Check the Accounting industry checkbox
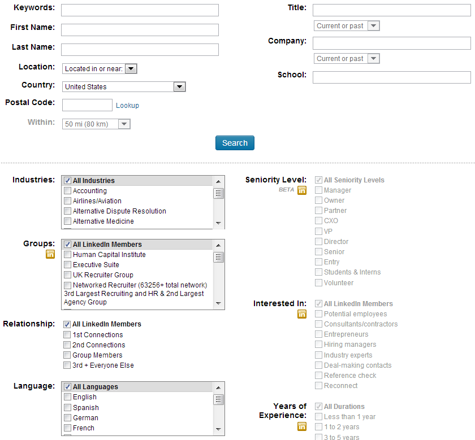475x440 pixels. (68, 191)
